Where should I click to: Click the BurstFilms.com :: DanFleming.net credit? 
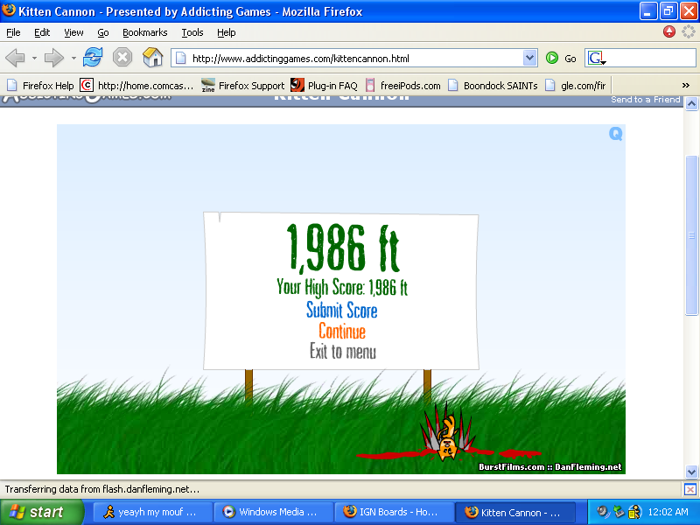click(550, 467)
